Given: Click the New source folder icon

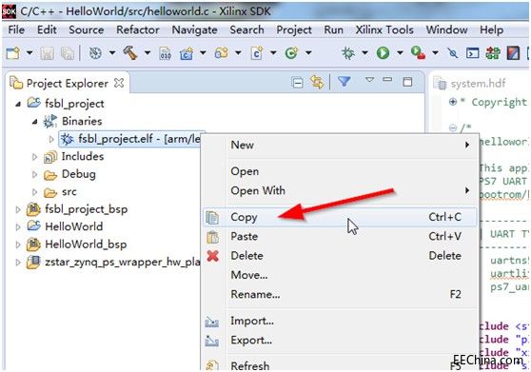Looking at the screenshot, I should coord(222,53).
